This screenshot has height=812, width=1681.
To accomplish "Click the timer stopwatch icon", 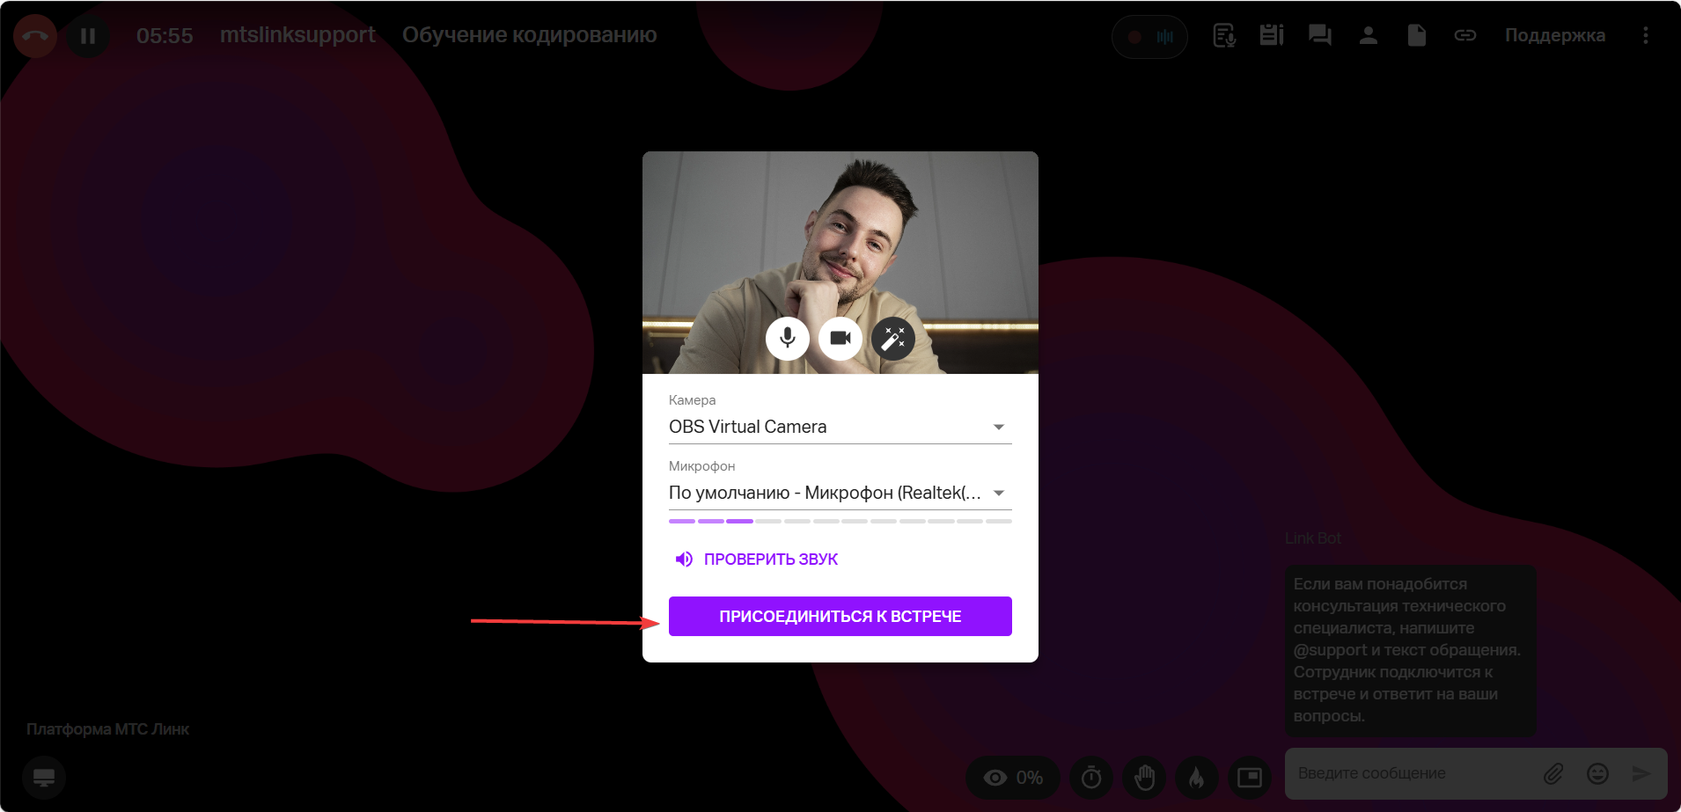I will coord(1091,778).
